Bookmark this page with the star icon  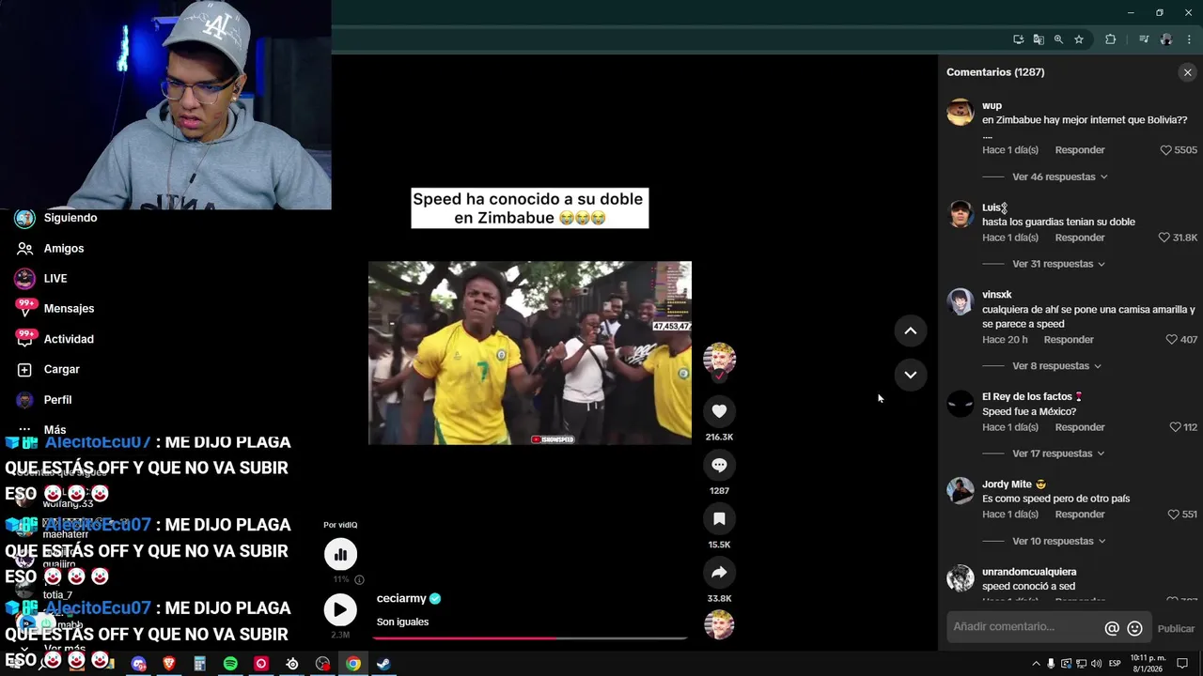pyautogui.click(x=1079, y=39)
